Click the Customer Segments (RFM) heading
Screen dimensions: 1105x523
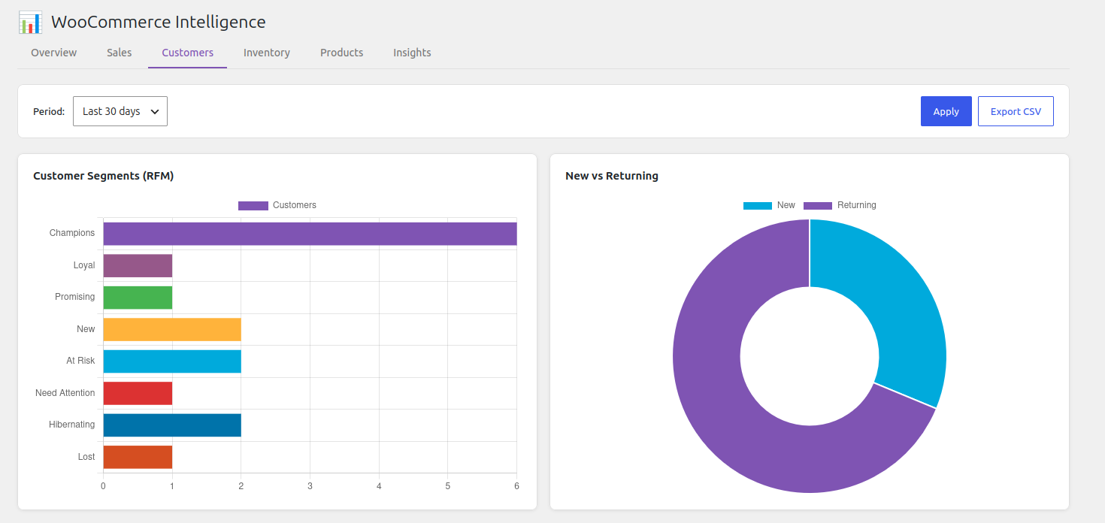(104, 176)
